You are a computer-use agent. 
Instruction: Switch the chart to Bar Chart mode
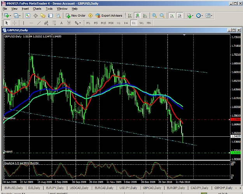[130, 16]
